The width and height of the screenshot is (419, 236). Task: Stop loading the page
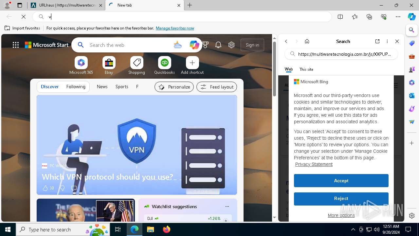(24, 17)
